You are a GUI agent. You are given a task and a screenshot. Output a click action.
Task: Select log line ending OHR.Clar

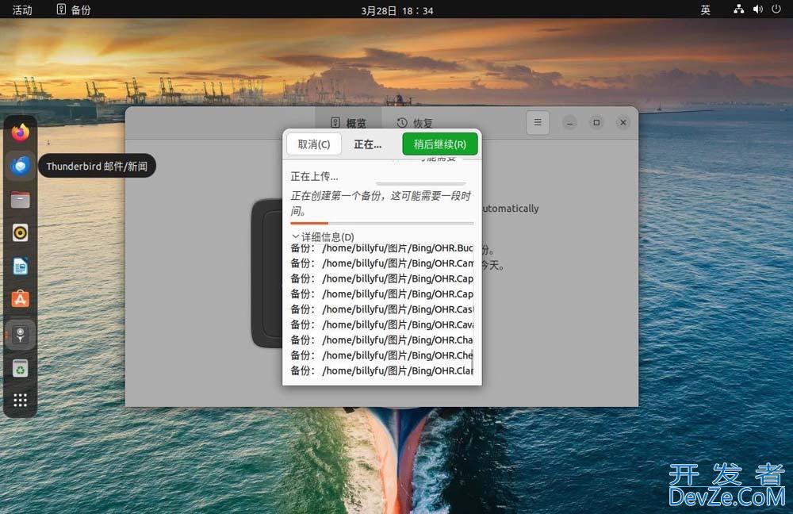click(382, 370)
